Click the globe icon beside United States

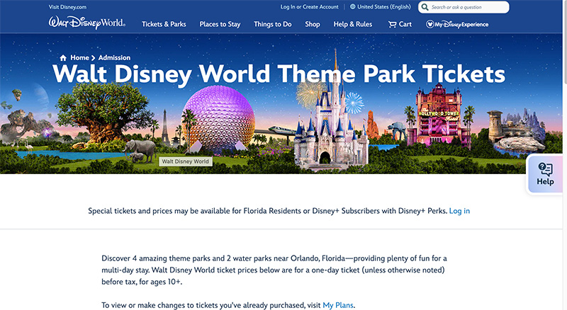pos(352,6)
